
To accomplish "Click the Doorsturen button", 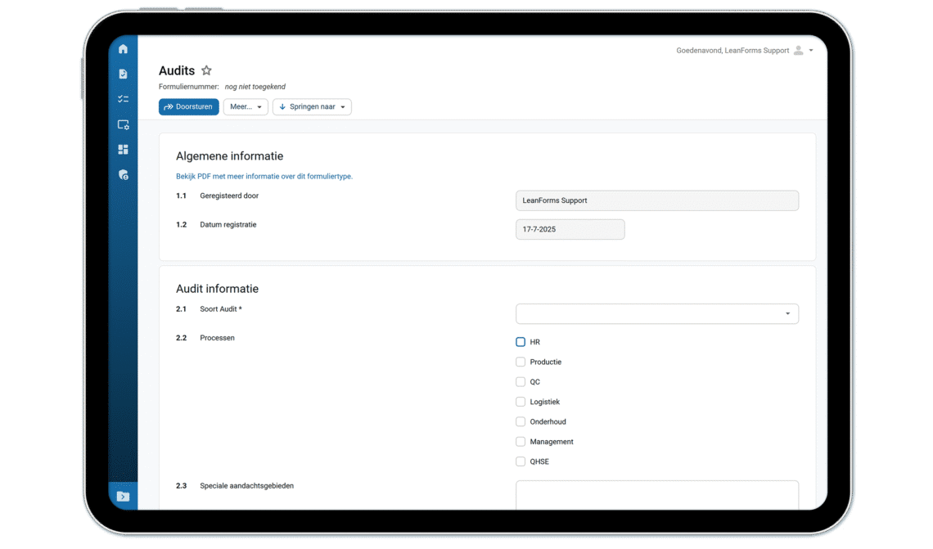I will click(188, 106).
